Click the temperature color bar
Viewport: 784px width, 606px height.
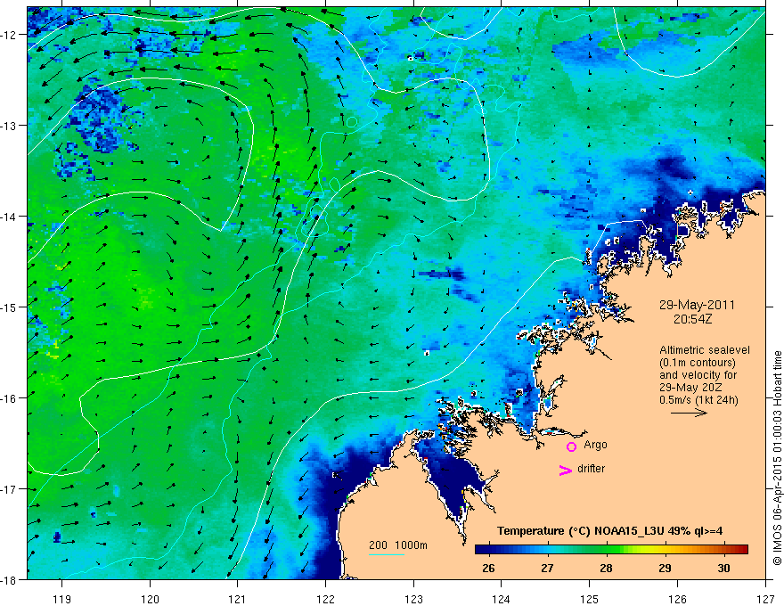click(x=611, y=550)
